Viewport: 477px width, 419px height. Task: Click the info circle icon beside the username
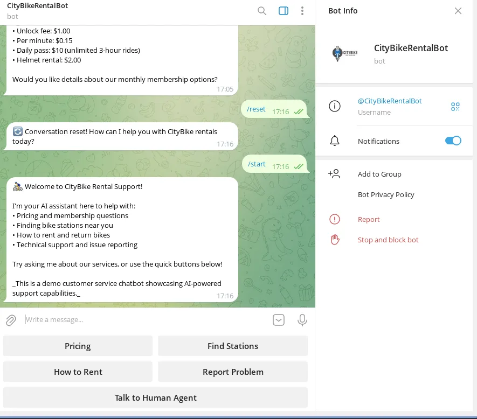click(x=335, y=106)
